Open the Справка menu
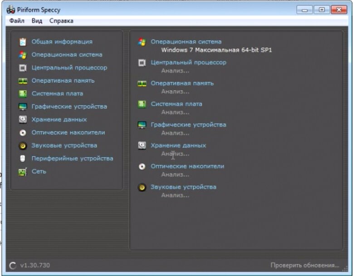This screenshot has width=353, height=276. click(x=61, y=21)
